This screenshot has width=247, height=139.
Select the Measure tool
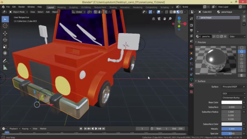pyautogui.click(x=5, y=68)
